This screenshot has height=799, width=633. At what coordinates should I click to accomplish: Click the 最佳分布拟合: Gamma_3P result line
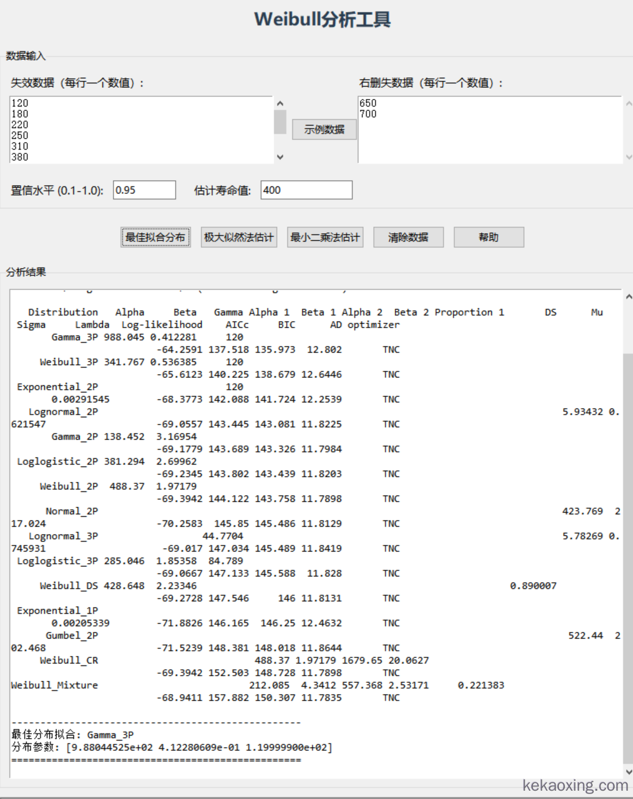point(72,735)
